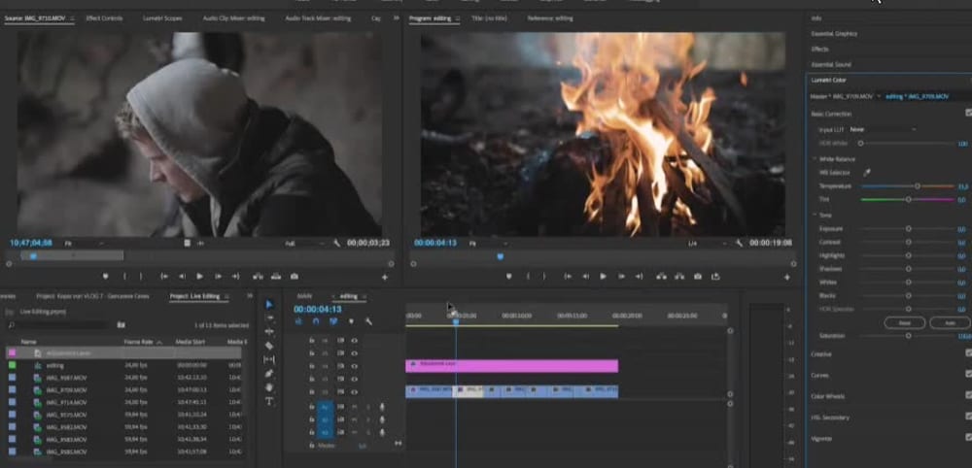
Task: Open Essential Graphics panel
Action: tap(834, 33)
